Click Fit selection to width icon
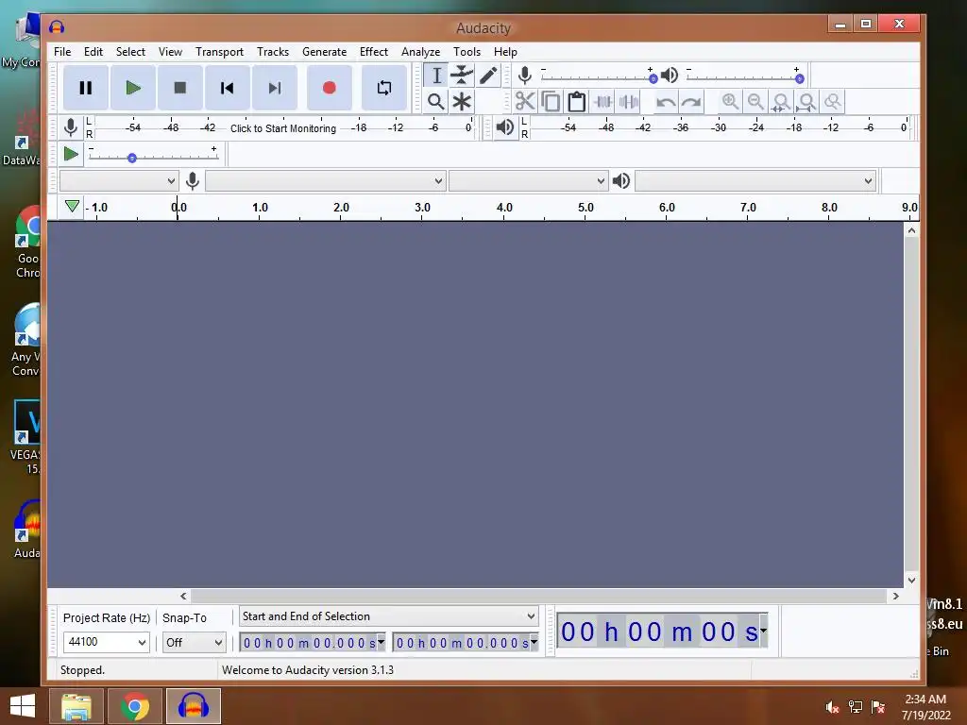 tap(781, 101)
